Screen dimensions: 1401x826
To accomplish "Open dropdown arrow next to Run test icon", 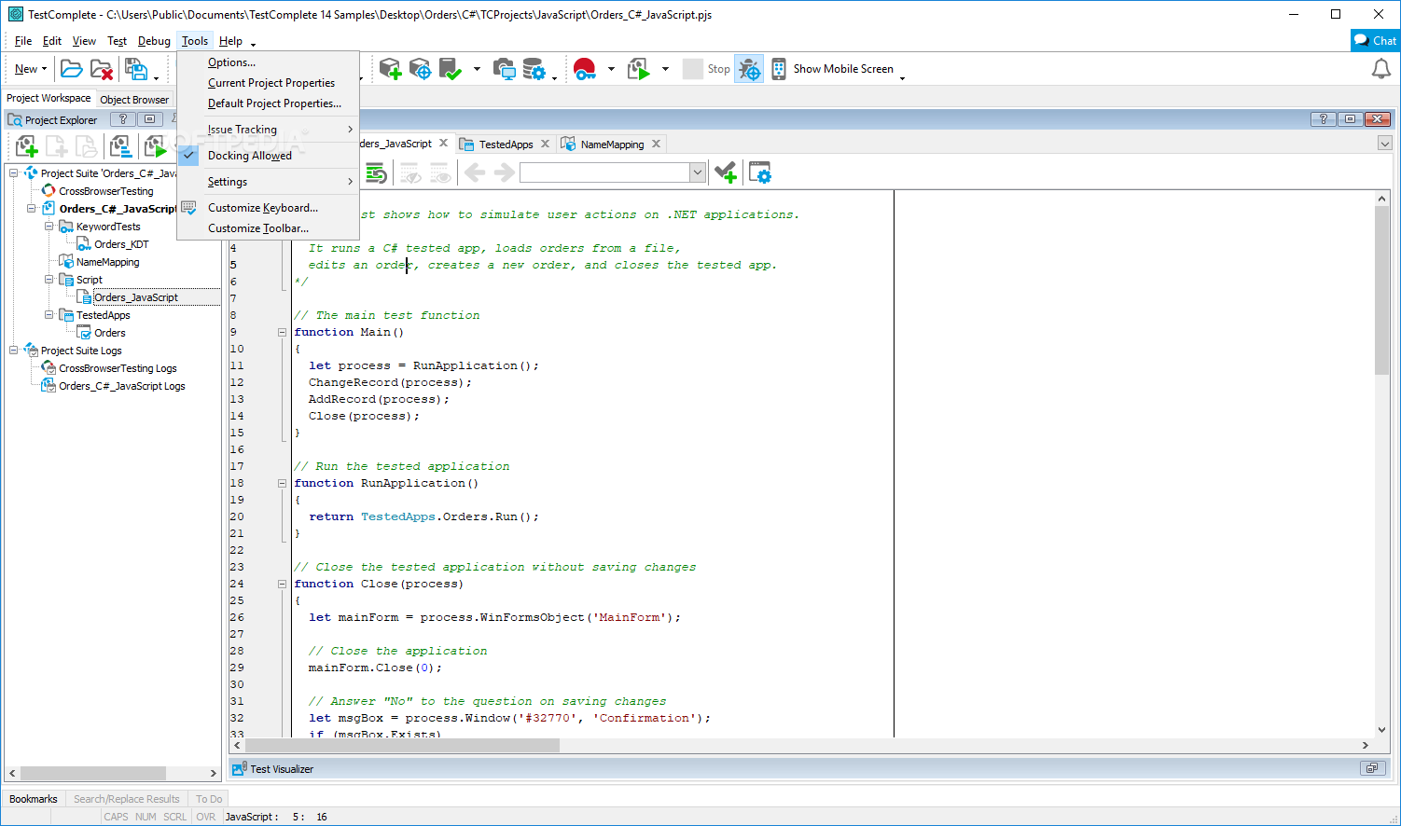I will (665, 69).
